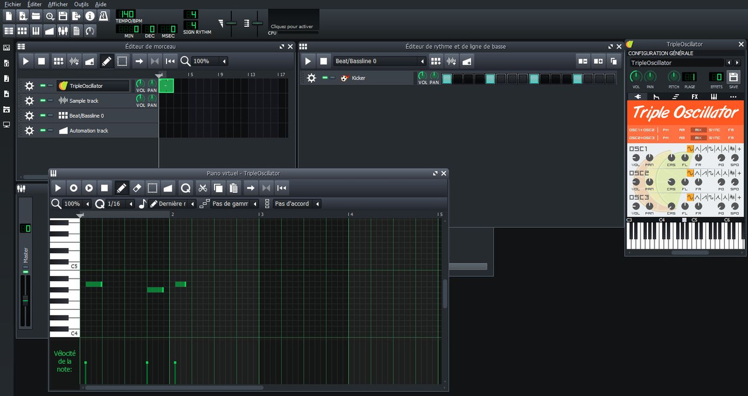Mute the Kicker track
Image resolution: width=748 pixels, height=396 pixels.
(x=325, y=78)
